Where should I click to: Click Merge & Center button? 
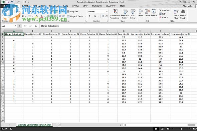click(x=75, y=16)
